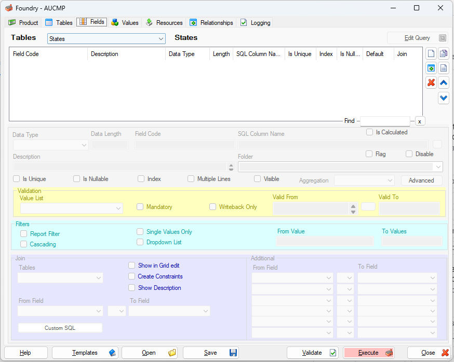This screenshot has height=362, width=454.
Task: Open the Logging tab
Action: click(256, 22)
